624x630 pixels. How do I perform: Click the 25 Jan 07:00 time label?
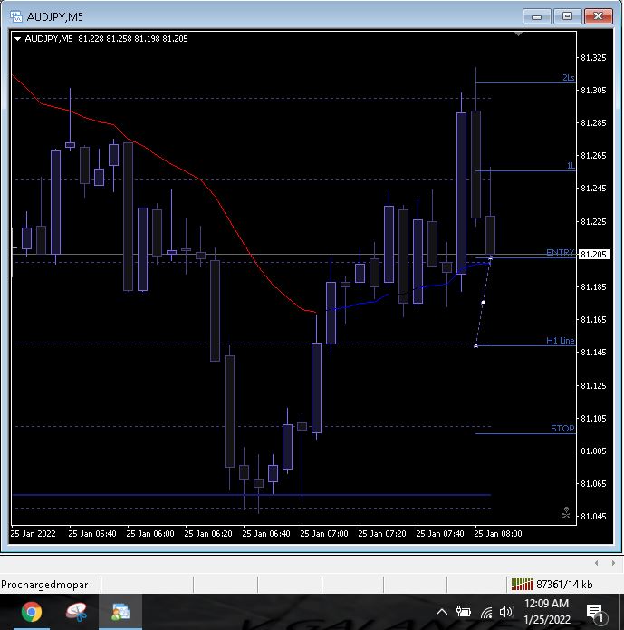(324, 534)
